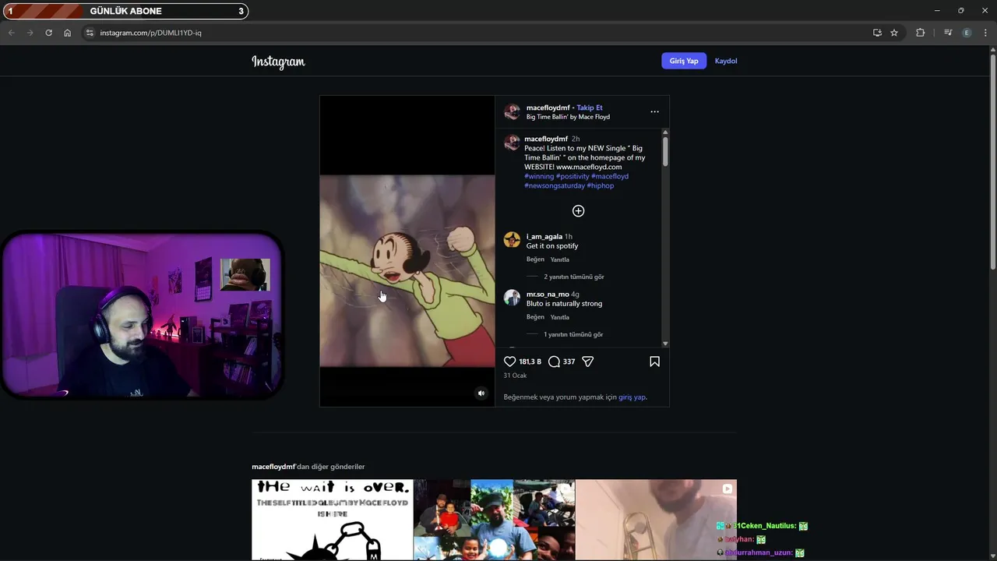
Task: Open the trombone reel post thumbnail
Action: [656, 520]
